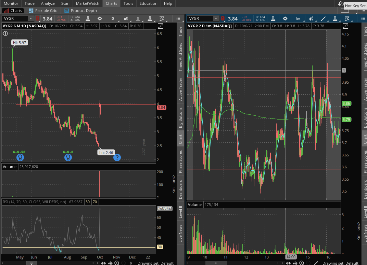Open Drawing set: Default on right chart
Image resolution: width=367 pixels, height=265 pixels.
click(340, 263)
